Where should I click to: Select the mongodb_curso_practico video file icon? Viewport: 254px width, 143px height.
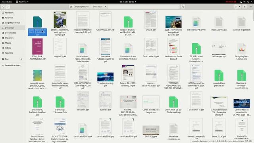[37, 75]
